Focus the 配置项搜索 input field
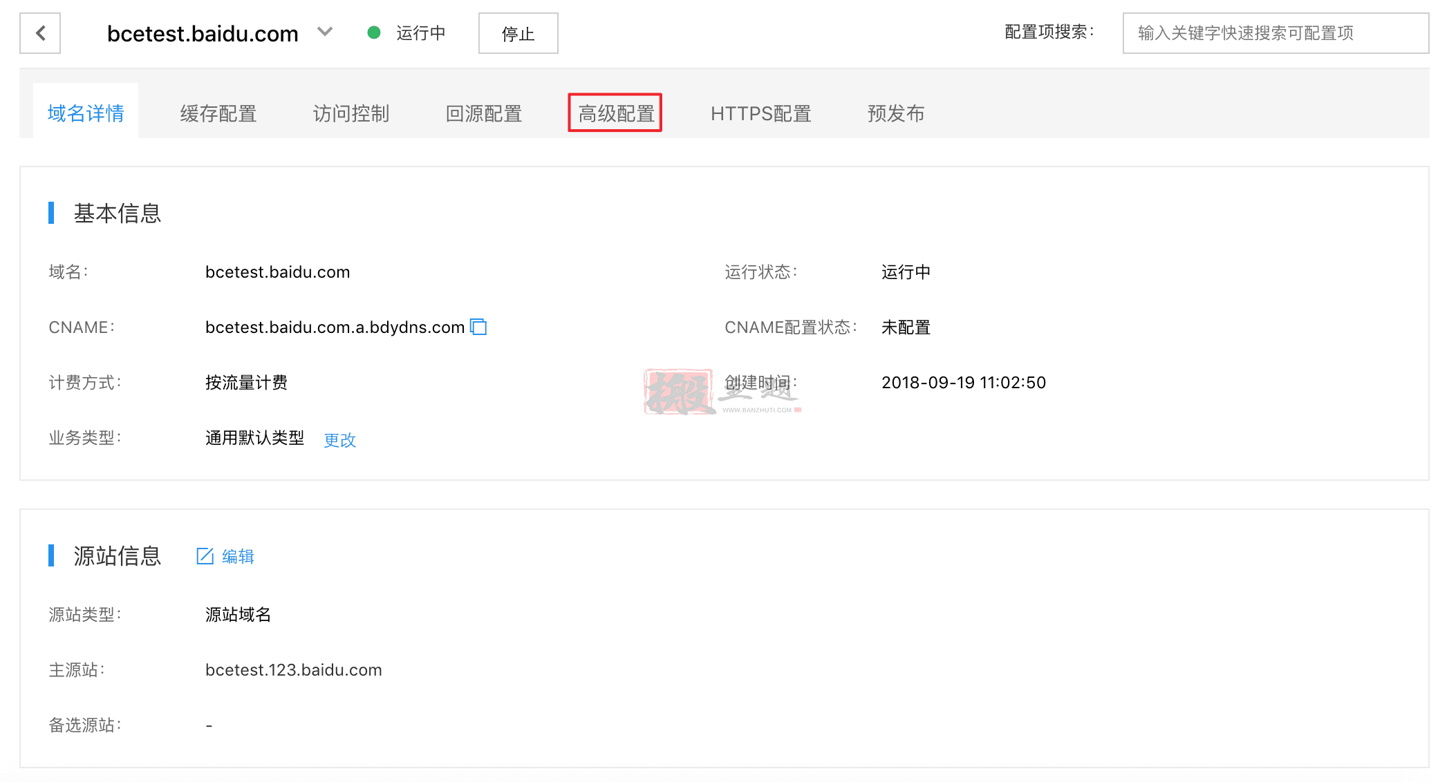 pos(1275,33)
